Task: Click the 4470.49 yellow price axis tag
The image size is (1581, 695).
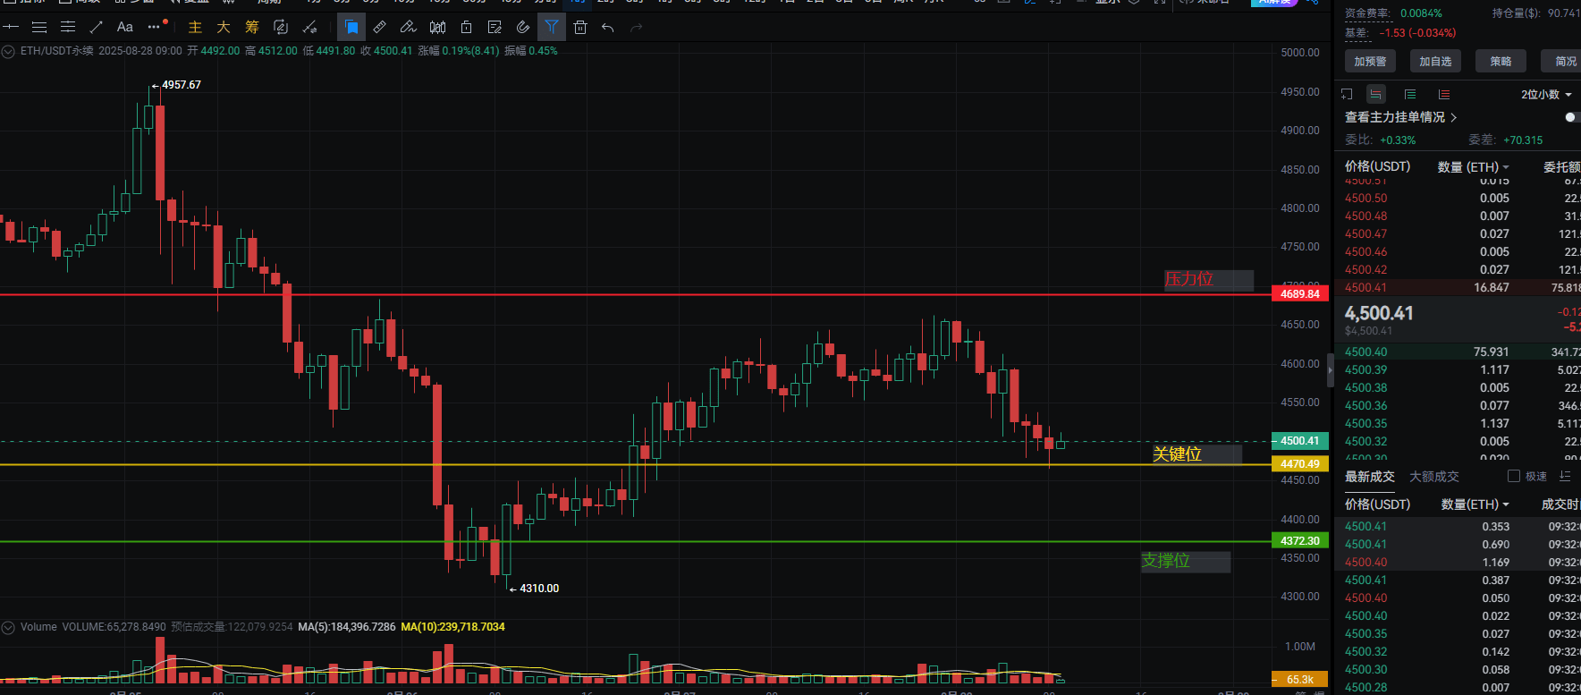Action: [x=1299, y=464]
